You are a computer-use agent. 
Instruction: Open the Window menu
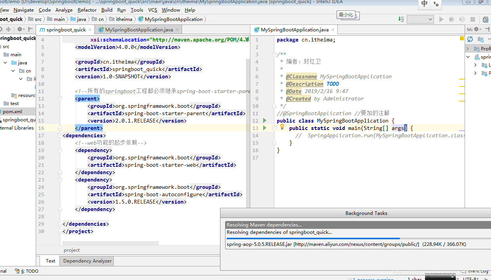tap(171, 10)
